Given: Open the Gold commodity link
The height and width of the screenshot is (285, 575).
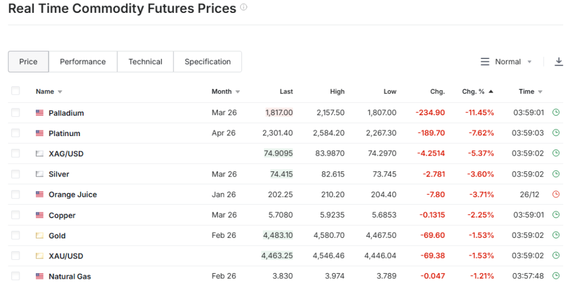Looking at the screenshot, I should pyautogui.click(x=57, y=236).
